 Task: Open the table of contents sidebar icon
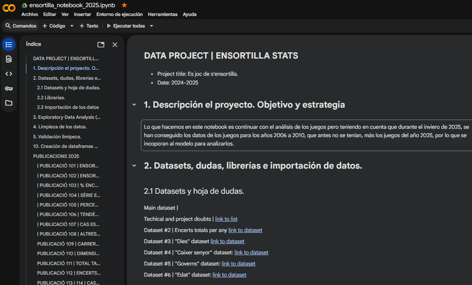(x=9, y=44)
